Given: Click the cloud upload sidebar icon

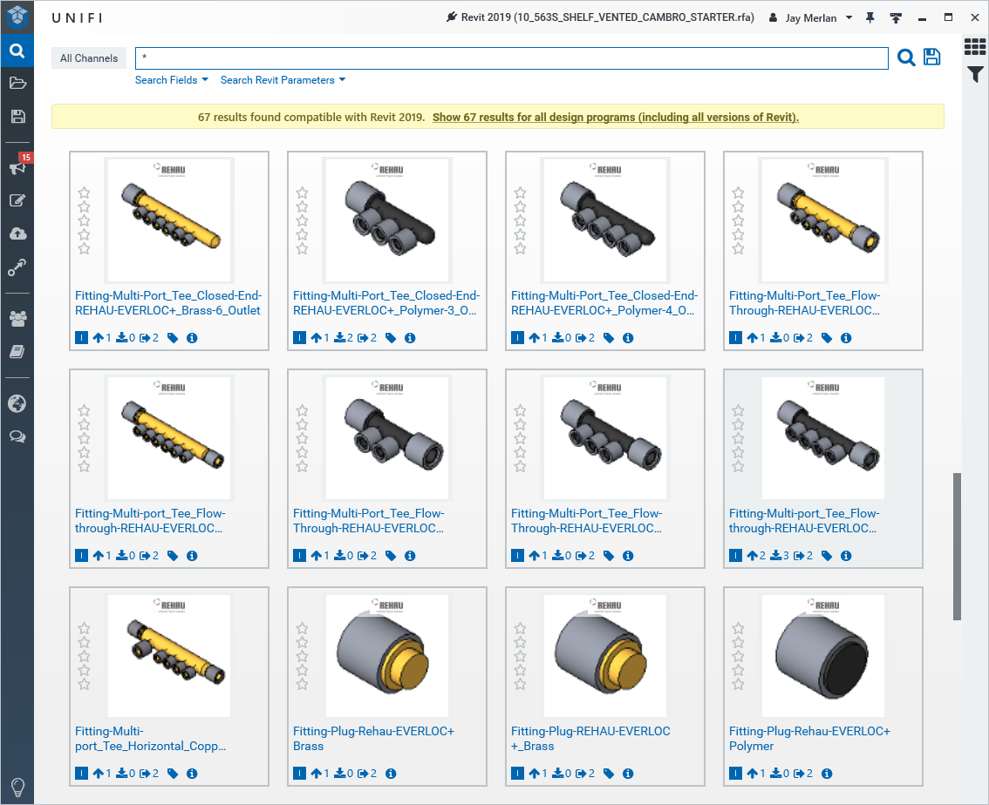Looking at the screenshot, I should [17, 233].
